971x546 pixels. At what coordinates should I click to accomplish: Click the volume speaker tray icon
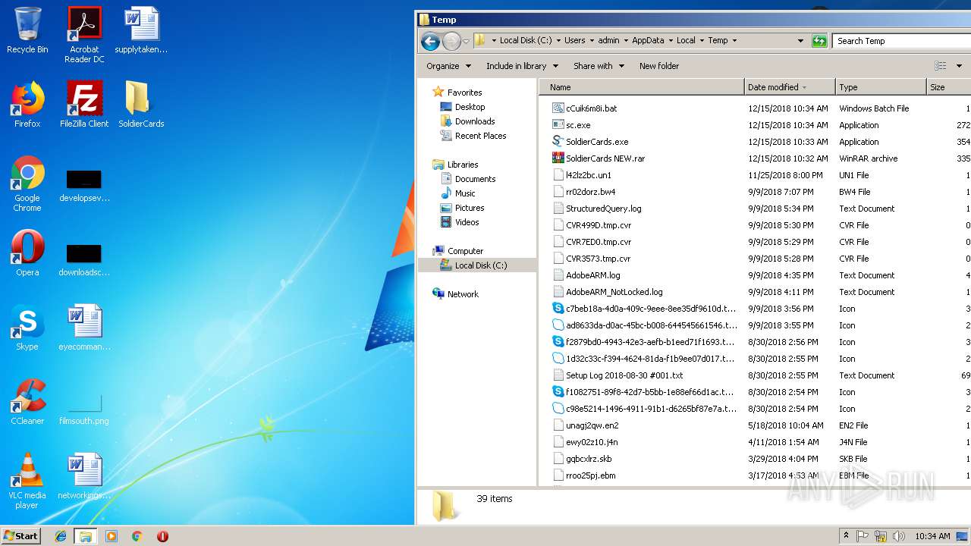[x=898, y=536]
